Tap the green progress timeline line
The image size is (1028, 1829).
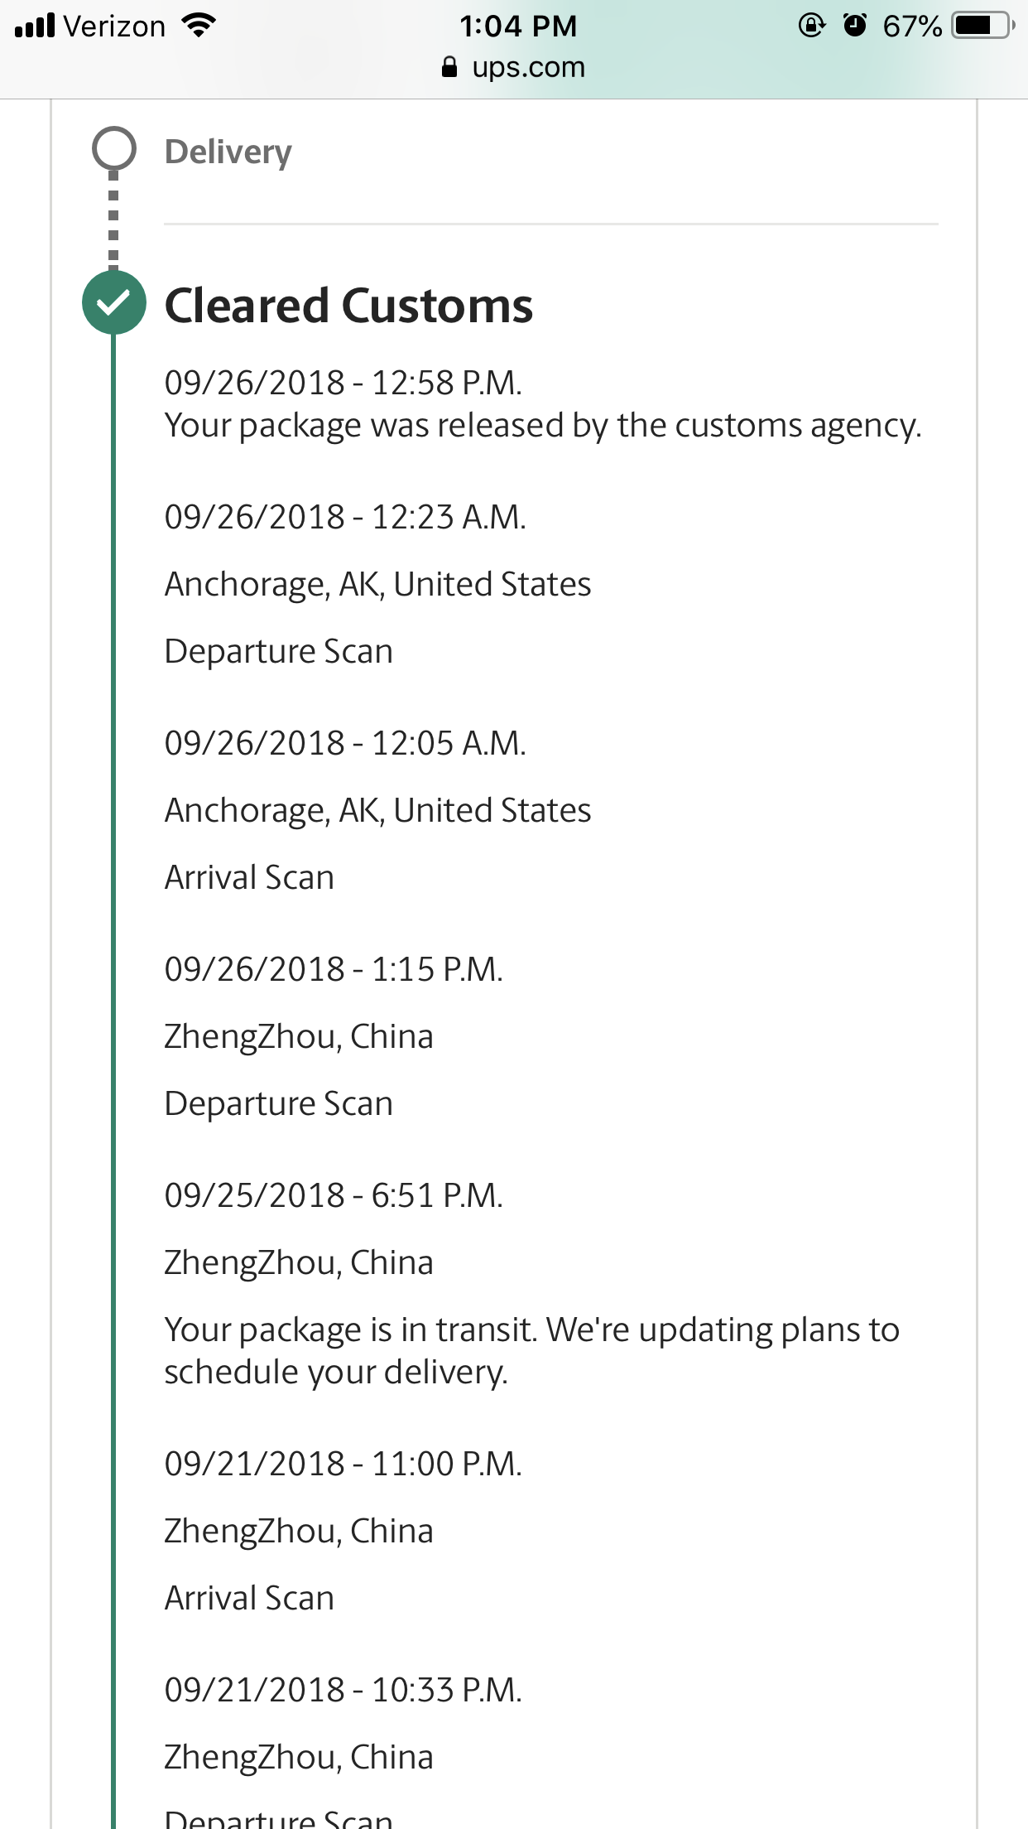113,1077
